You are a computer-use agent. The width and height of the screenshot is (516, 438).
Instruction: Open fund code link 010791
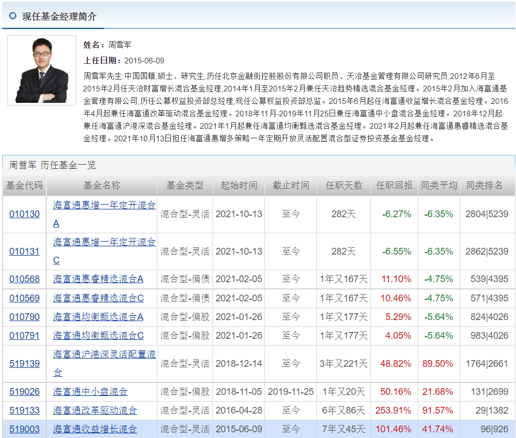point(24,336)
